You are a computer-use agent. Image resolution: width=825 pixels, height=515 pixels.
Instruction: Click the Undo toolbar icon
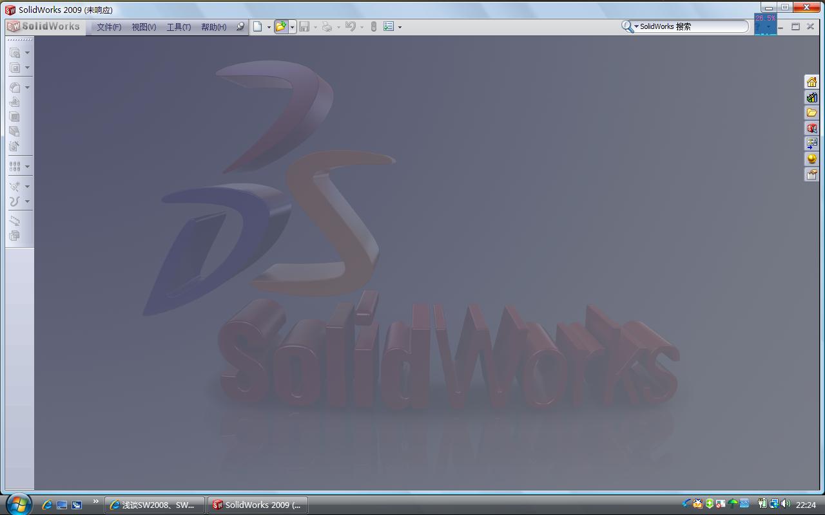[351, 26]
